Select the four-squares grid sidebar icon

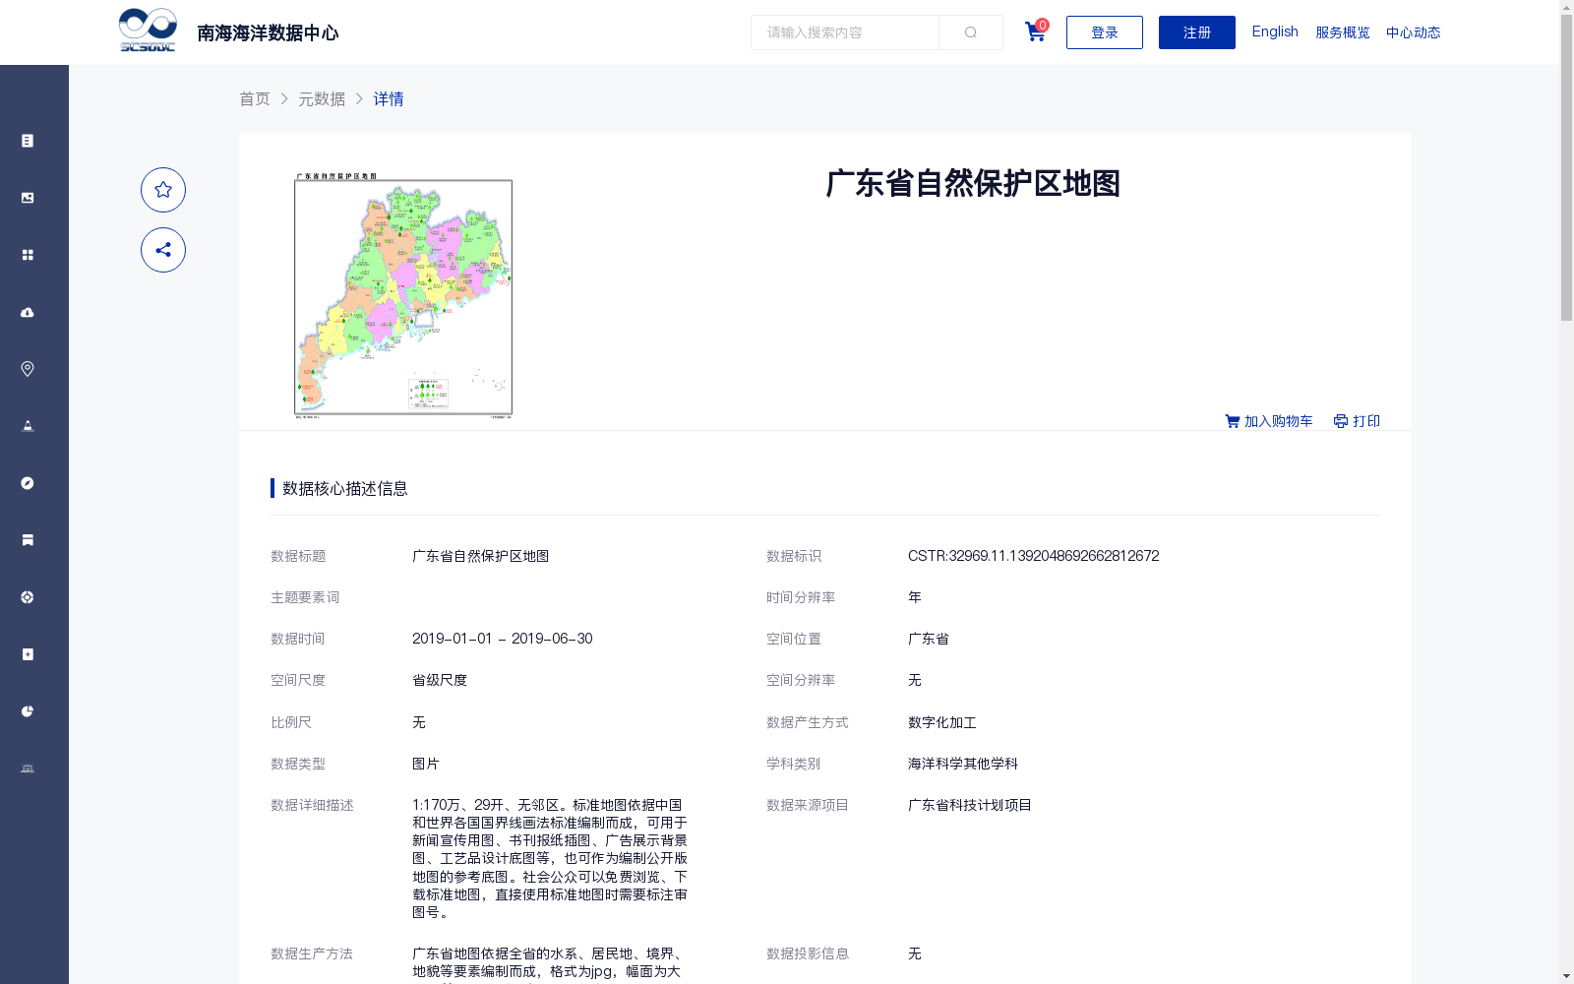coord(28,255)
